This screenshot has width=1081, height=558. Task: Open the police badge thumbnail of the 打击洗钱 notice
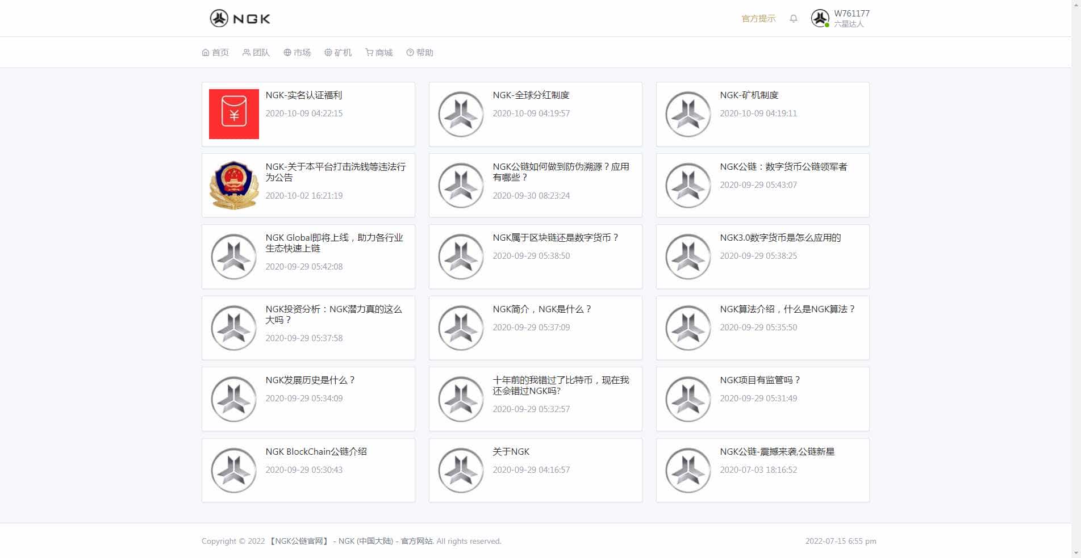click(234, 185)
